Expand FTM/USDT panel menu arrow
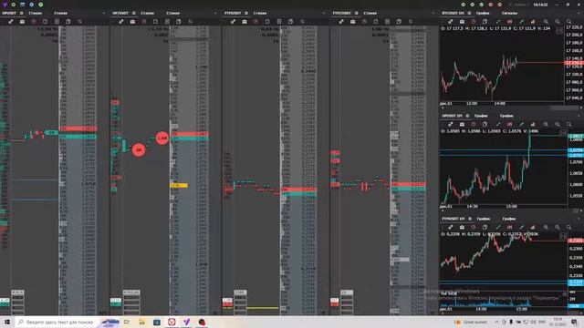This screenshot has height=328, width=584. click(x=433, y=13)
